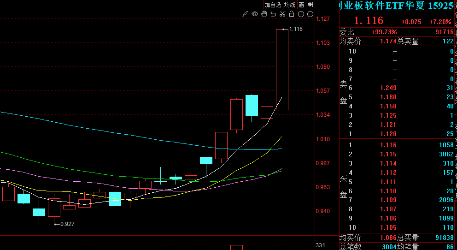Screen dimensions: 457x250
Task: Select sell level 1 price 1.120
Action: point(388,134)
